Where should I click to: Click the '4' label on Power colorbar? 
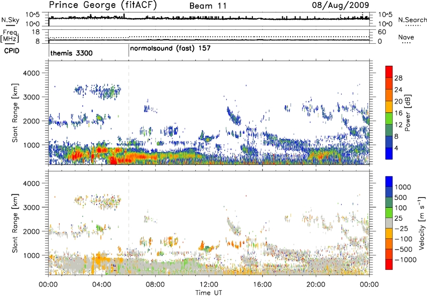point(397,148)
